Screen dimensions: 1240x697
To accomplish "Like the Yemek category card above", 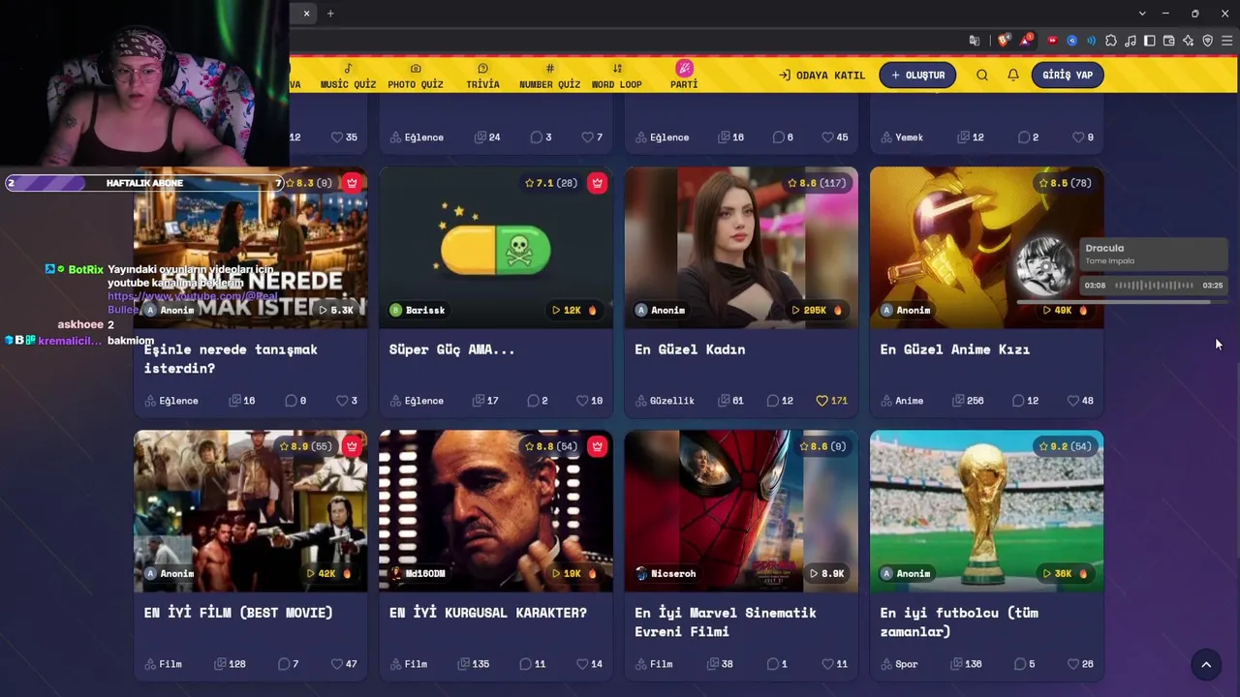I will 1077,137.
